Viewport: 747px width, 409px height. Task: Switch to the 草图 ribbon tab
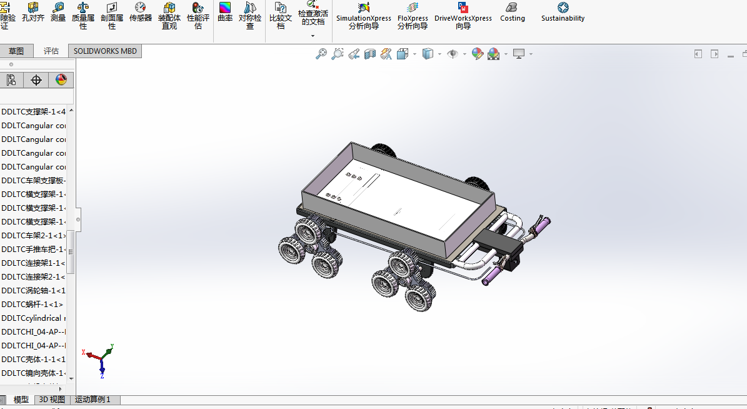[x=16, y=51]
